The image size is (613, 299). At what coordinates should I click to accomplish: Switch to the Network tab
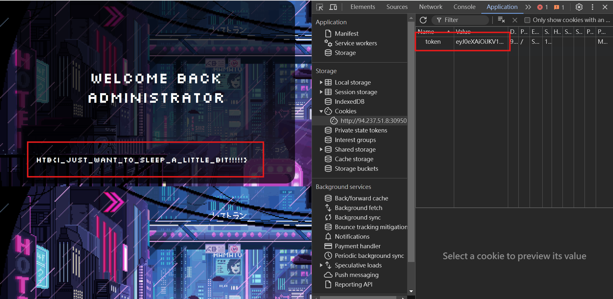(431, 7)
